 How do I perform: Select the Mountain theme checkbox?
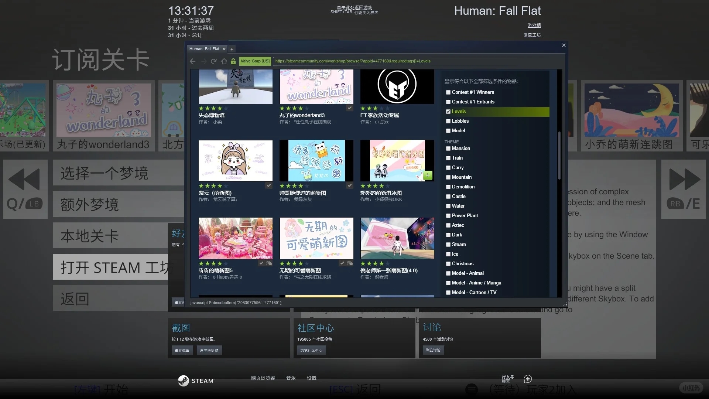(448, 177)
